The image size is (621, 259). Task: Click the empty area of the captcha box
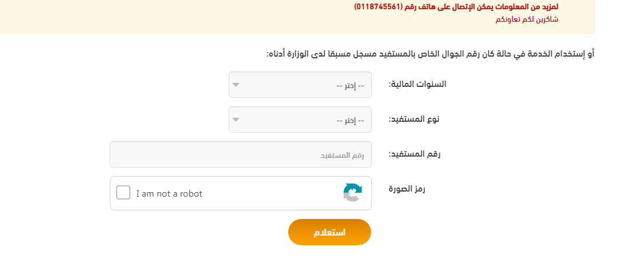pyautogui.click(x=273, y=193)
